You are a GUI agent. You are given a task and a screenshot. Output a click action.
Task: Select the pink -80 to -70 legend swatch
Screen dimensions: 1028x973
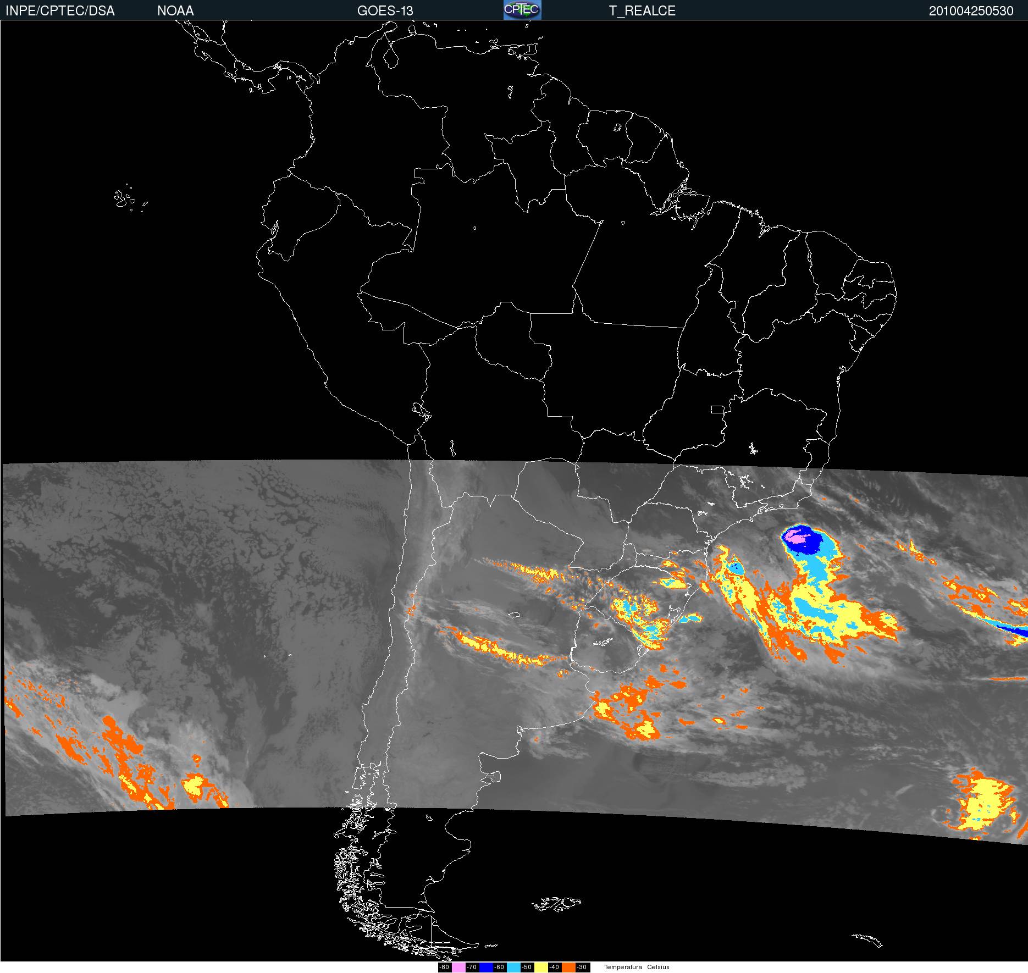coord(458,968)
